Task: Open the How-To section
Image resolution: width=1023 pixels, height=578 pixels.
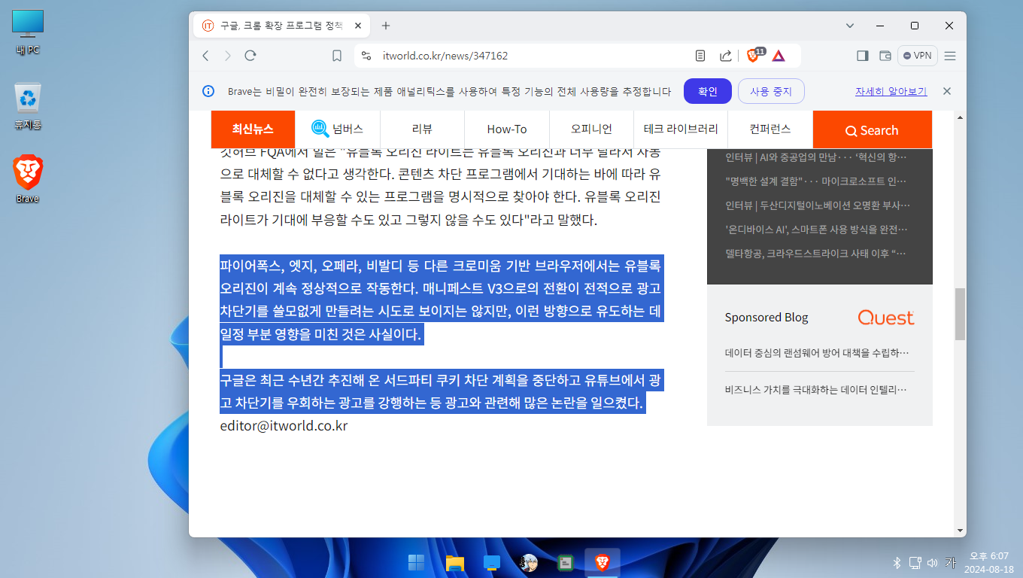Action: 507,129
